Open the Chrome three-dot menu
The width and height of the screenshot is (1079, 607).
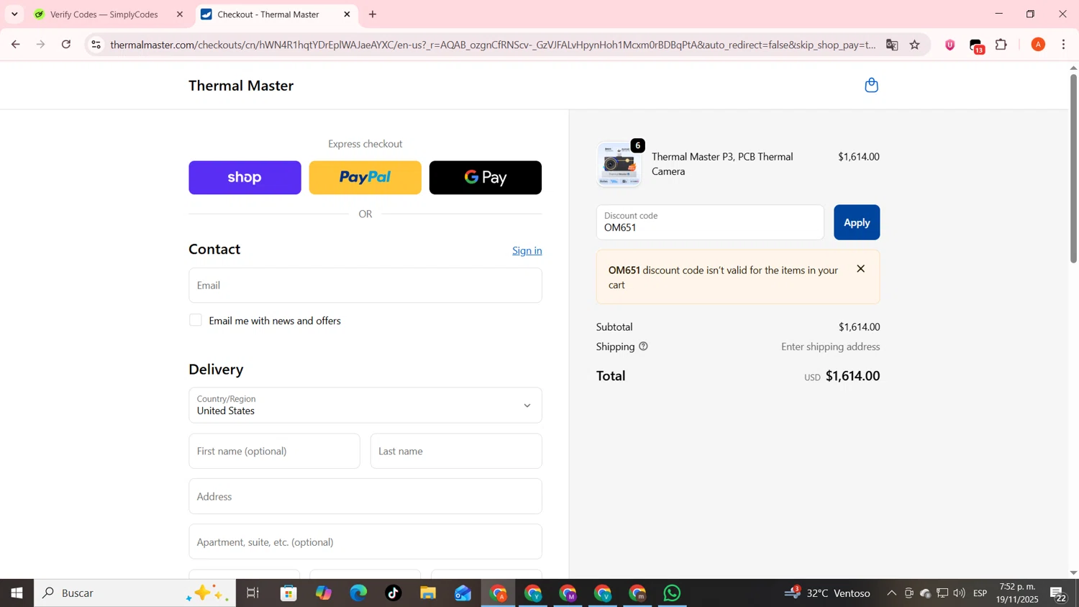click(1063, 45)
